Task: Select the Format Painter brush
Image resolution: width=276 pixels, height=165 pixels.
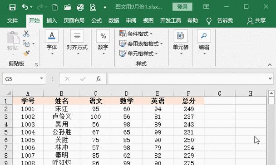Action: [26, 53]
